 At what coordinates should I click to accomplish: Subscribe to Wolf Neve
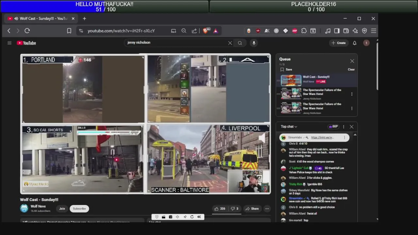[79, 209]
